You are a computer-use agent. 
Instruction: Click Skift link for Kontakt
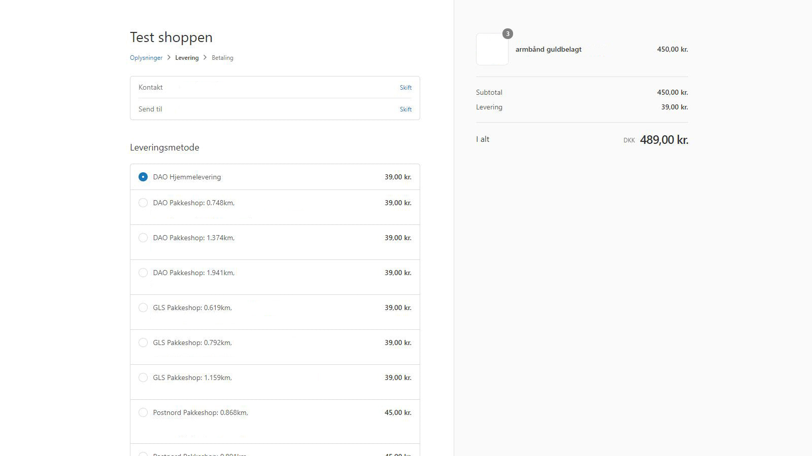pos(405,88)
